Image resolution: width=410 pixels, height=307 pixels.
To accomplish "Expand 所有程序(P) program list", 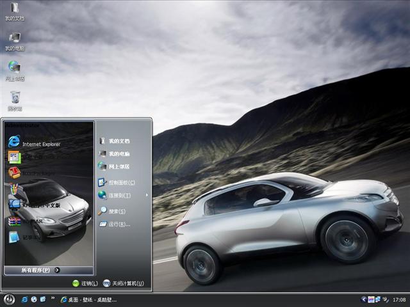I will 49,270.
